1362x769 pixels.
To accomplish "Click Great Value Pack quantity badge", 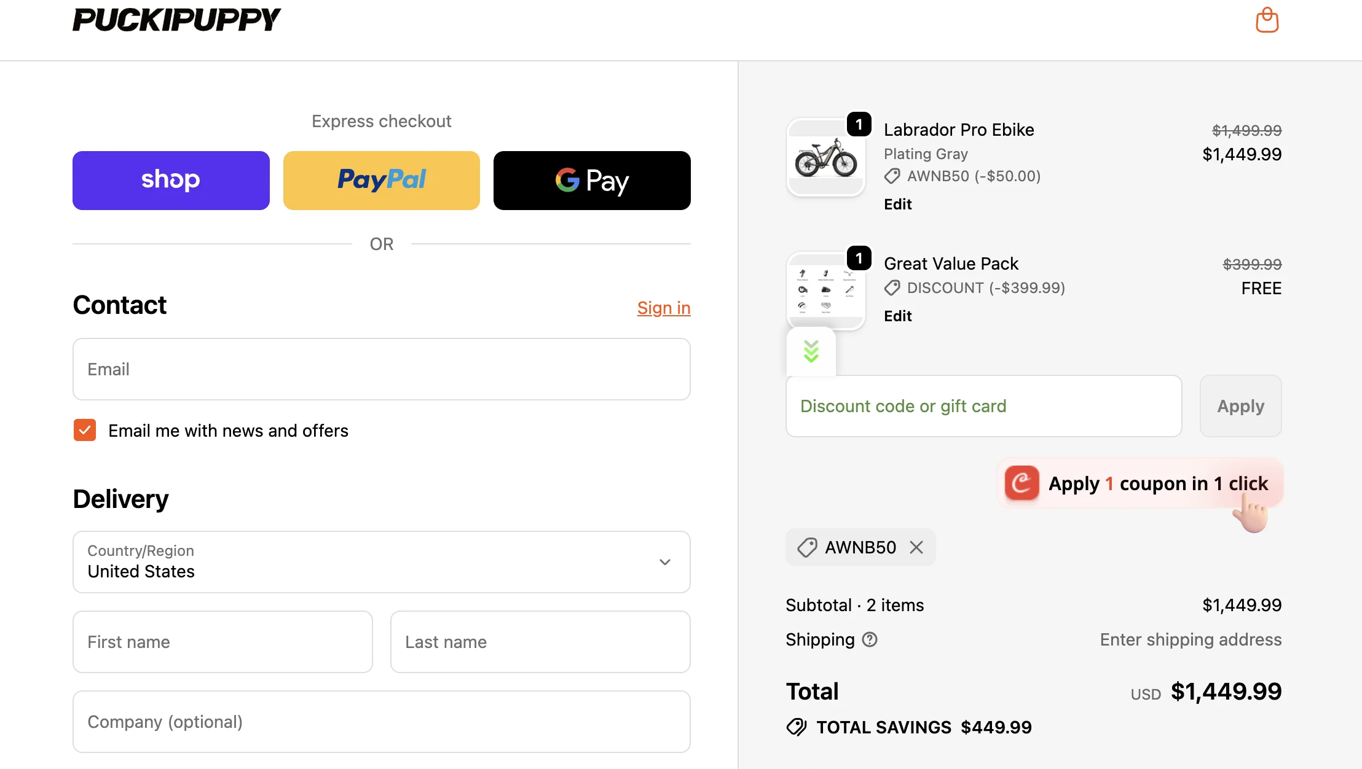I will 859,258.
